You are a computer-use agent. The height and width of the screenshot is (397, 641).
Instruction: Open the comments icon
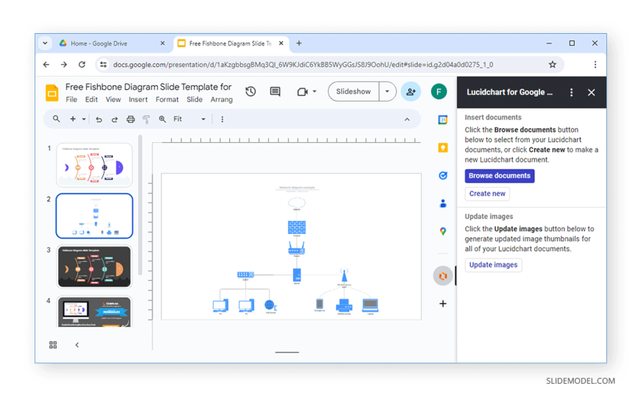(275, 91)
